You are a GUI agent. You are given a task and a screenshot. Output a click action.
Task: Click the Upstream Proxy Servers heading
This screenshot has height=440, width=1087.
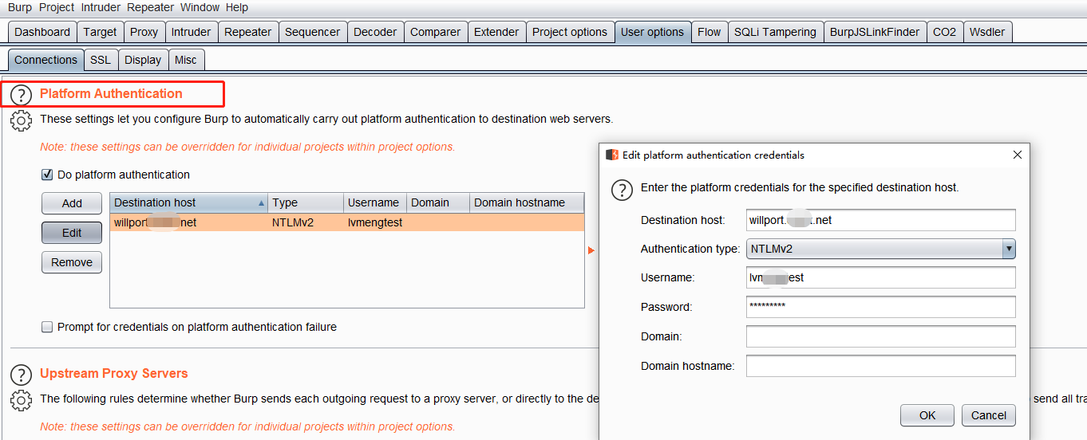coord(114,373)
